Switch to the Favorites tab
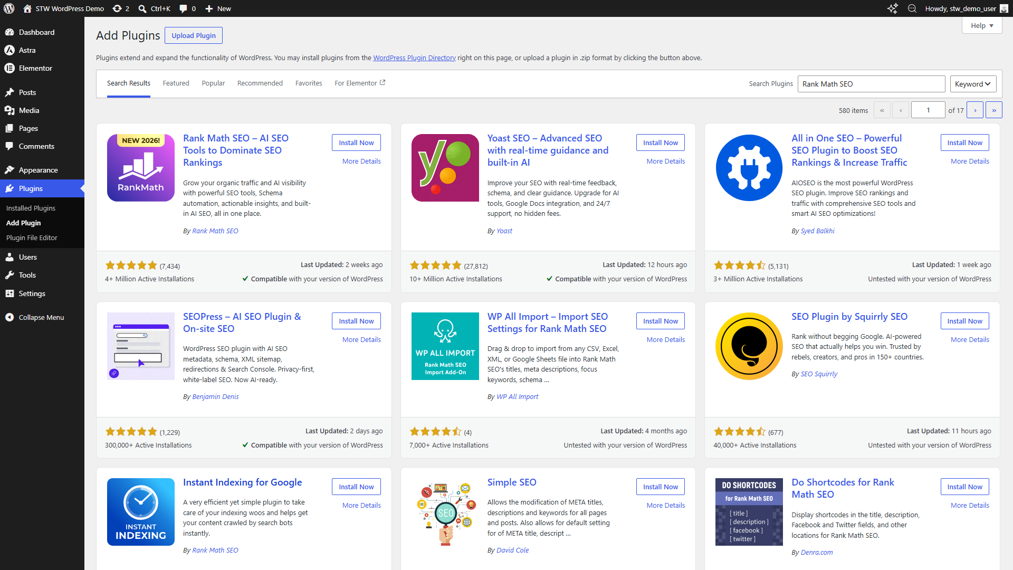1013x570 pixels. tap(309, 83)
